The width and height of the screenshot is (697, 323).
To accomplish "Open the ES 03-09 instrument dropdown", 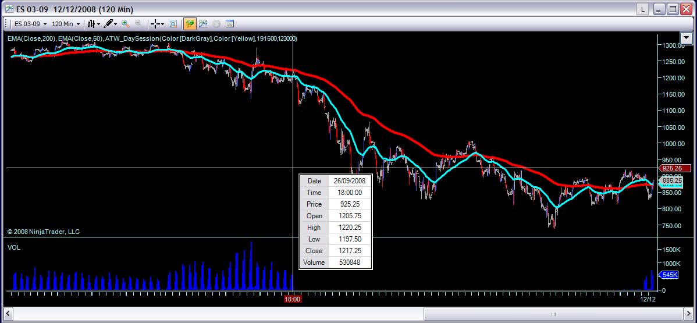I will 31,24.
